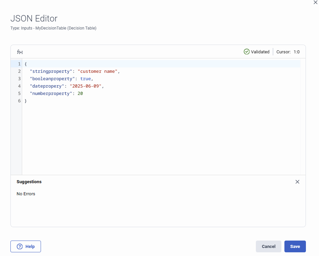319x256 pixels.
Task: Click the Help question mark icon
Action: click(x=19, y=246)
